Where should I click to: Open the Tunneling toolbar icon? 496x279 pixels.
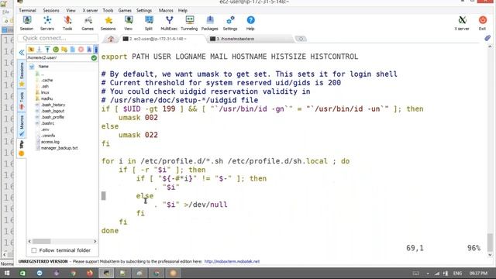point(189,23)
